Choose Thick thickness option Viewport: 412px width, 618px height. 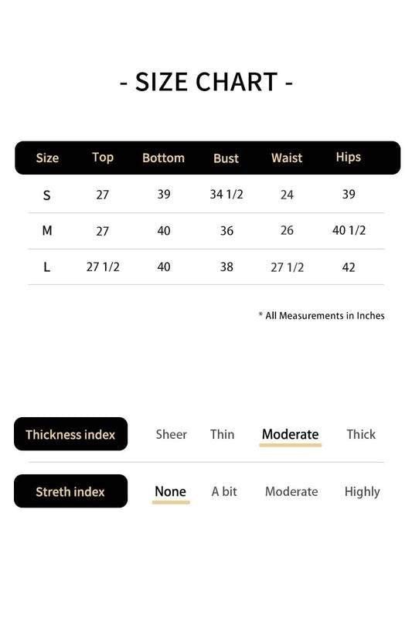tap(361, 434)
